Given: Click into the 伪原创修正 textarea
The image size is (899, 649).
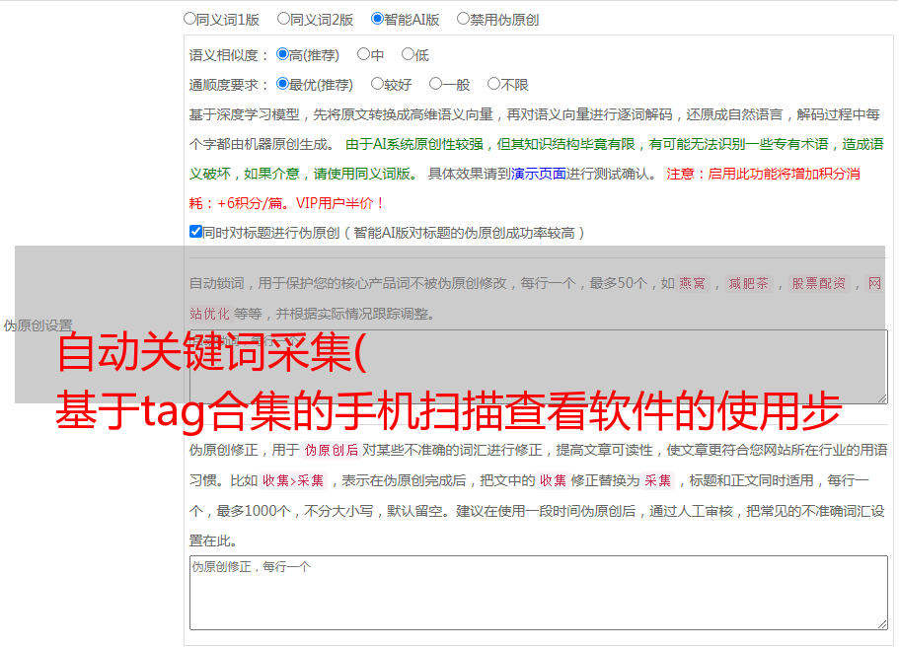Looking at the screenshot, I should (x=539, y=593).
